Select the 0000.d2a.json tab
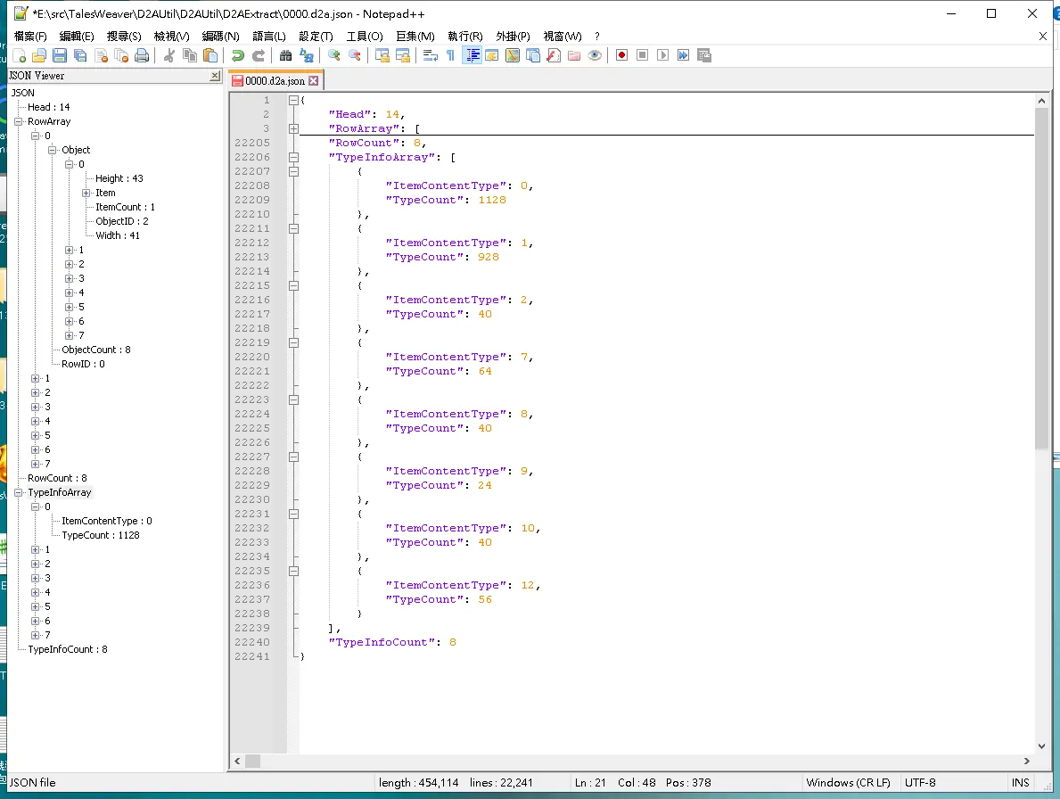Image resolution: width=1060 pixels, height=799 pixels. [275, 80]
